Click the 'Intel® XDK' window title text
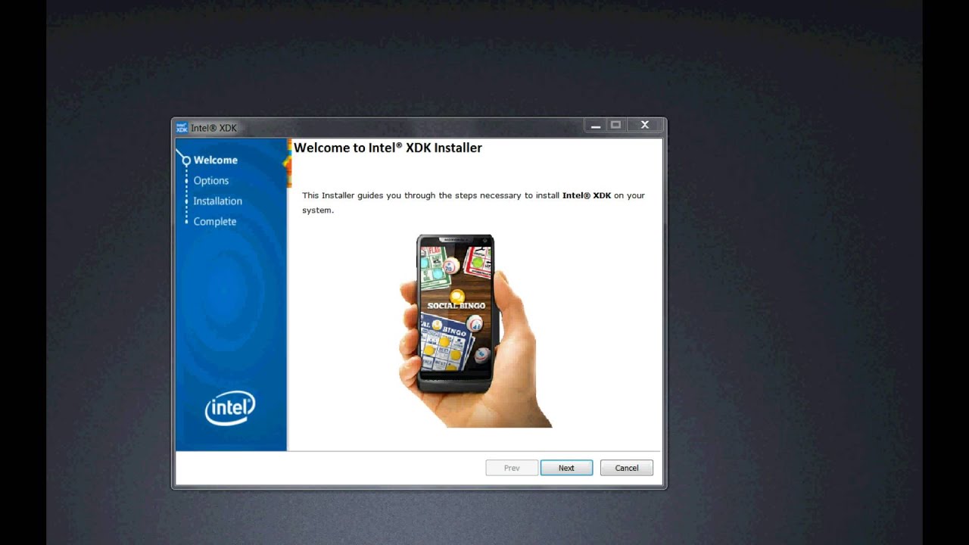Viewport: 969px width, 545px height. click(x=213, y=128)
